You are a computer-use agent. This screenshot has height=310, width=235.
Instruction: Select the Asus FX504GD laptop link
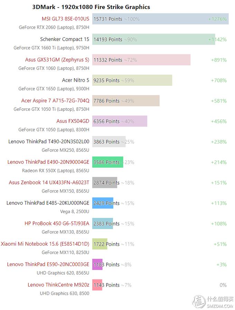[73, 121]
